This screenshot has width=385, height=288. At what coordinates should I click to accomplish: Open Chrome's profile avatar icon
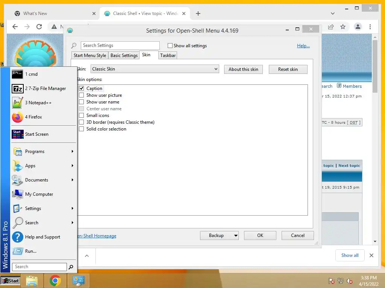tap(358, 27)
